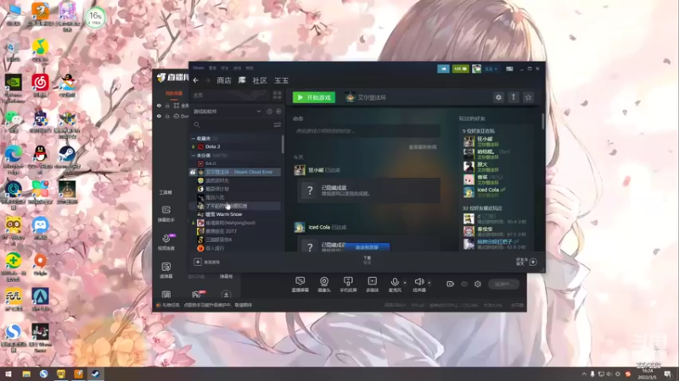Go forward with Steam forward arrow

207,80
